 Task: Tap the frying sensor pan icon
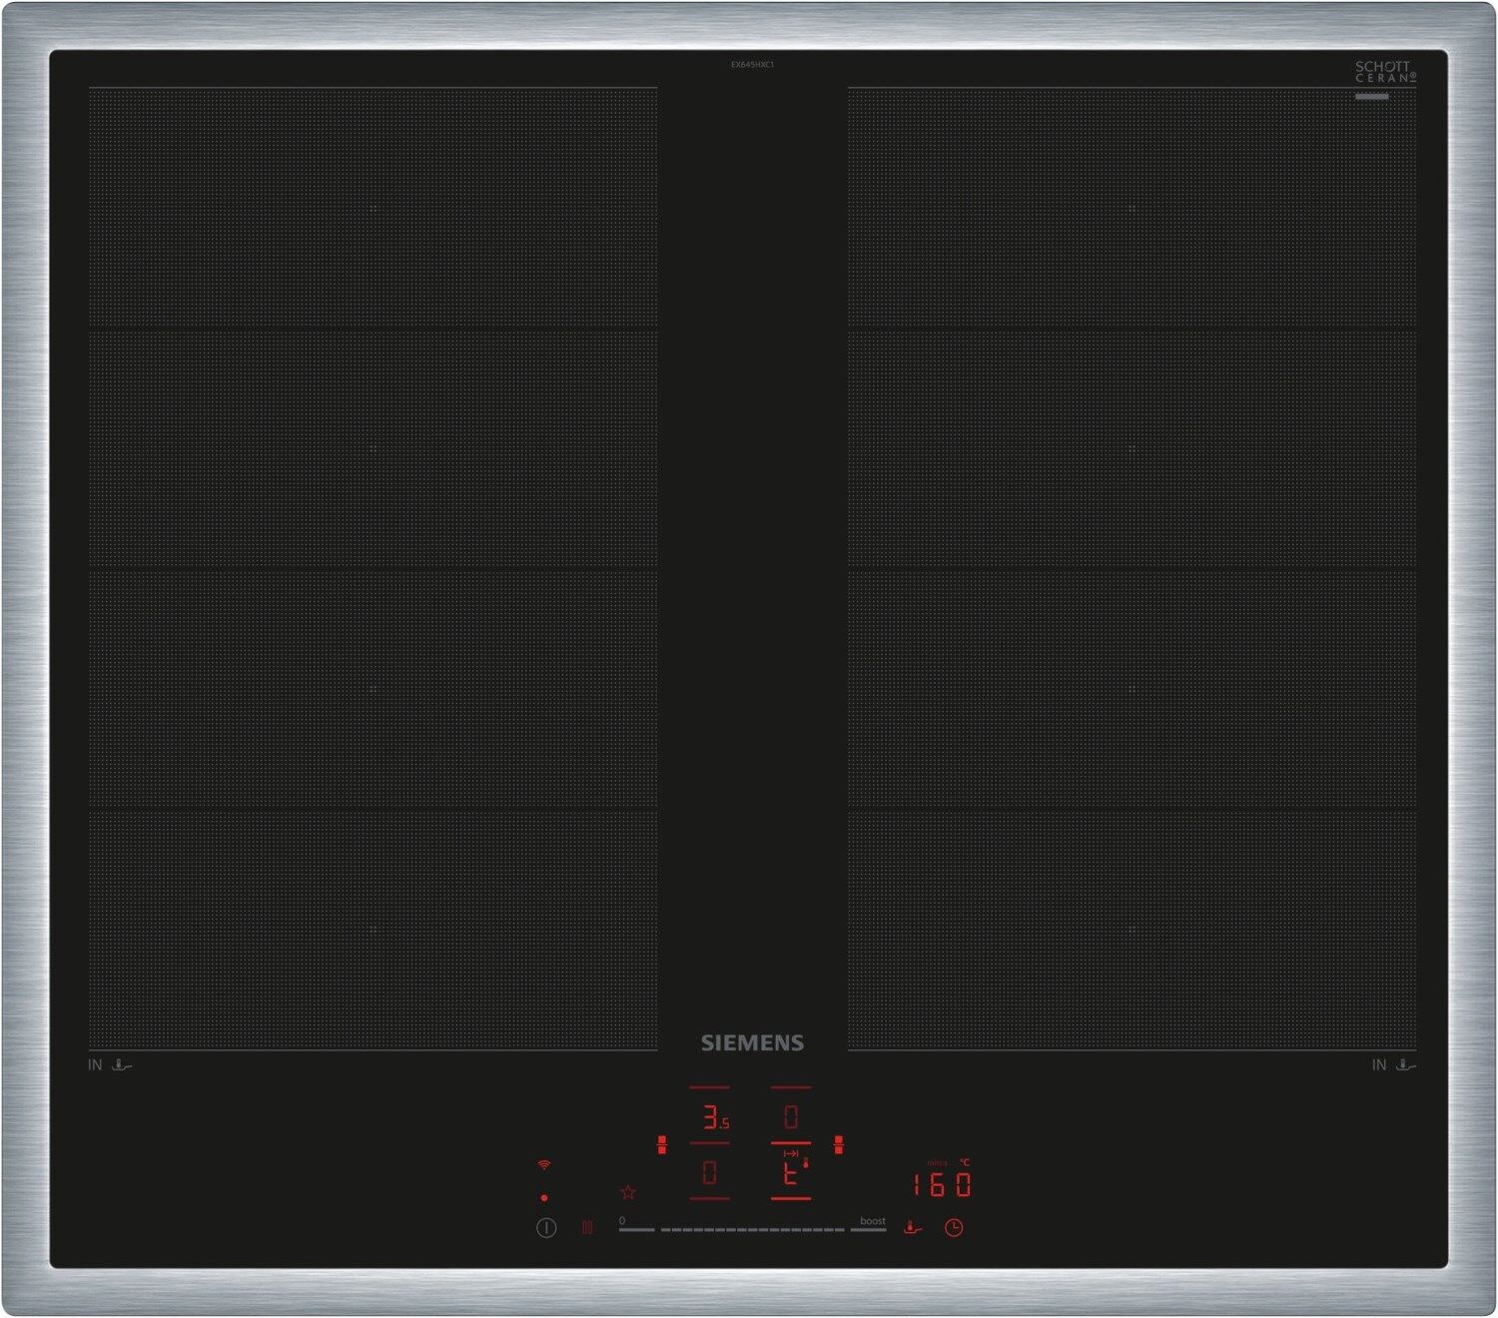tap(913, 1227)
